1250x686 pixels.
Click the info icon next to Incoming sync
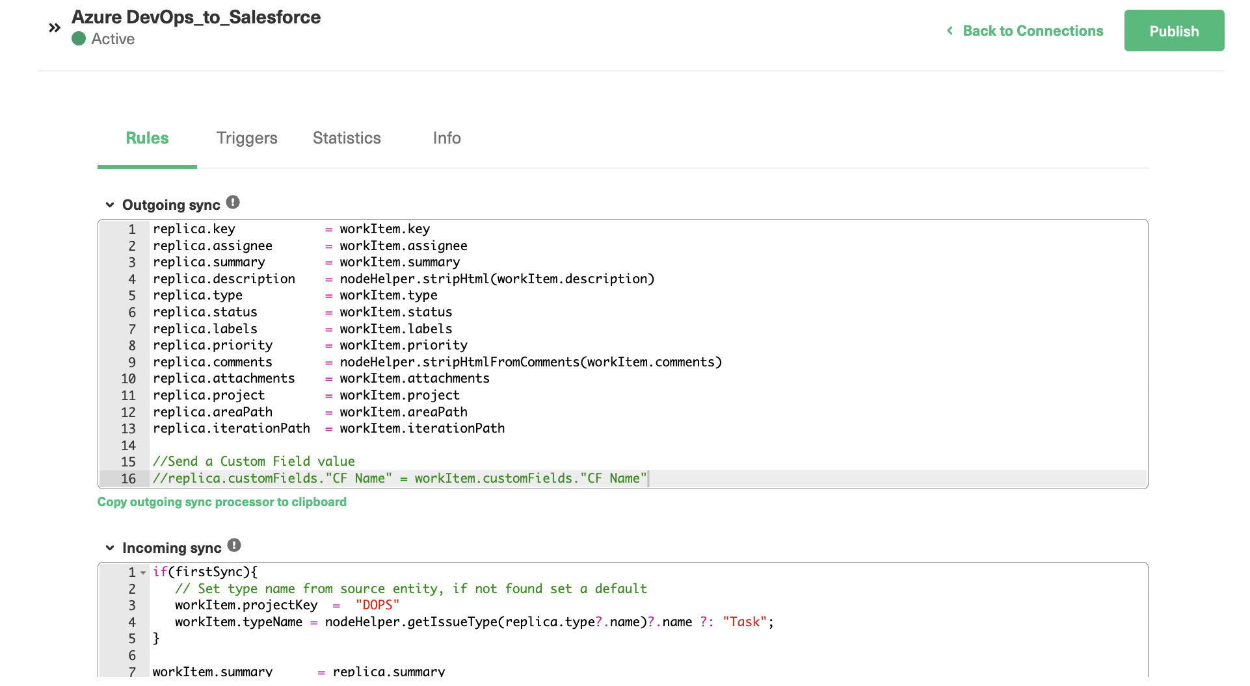click(234, 546)
